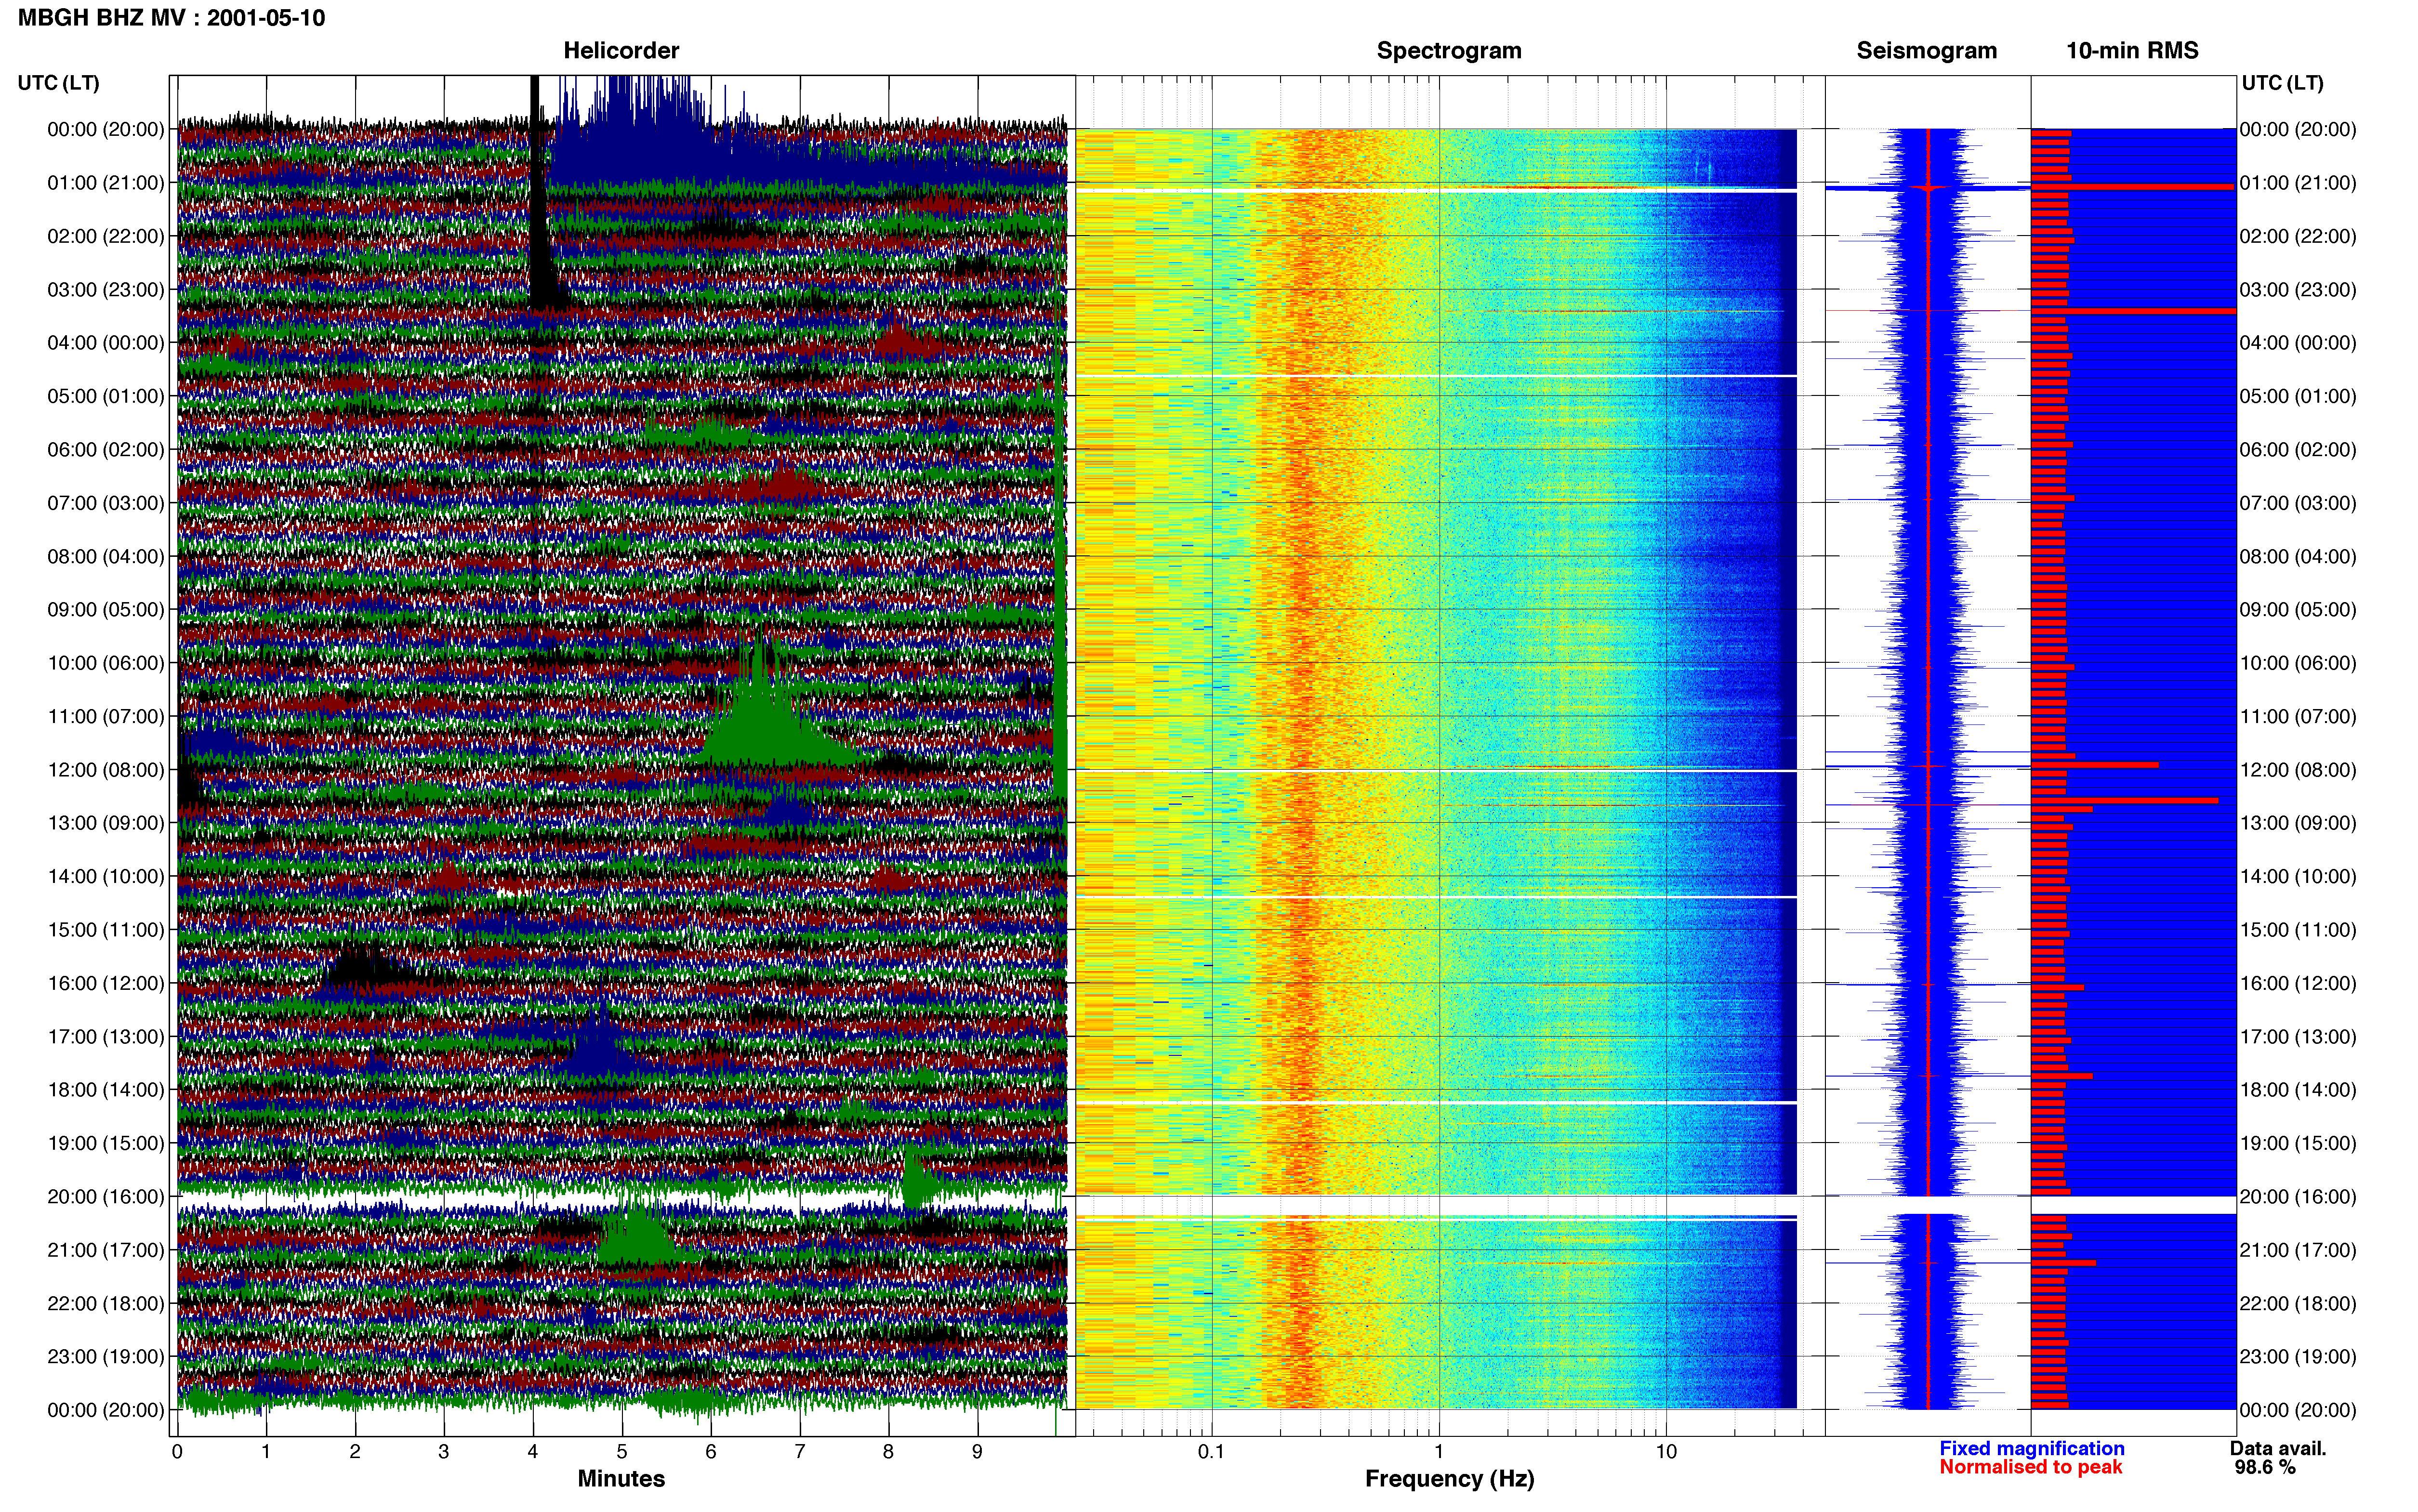
Task: Click the '10' frequency tick label
Action: tap(1665, 1451)
